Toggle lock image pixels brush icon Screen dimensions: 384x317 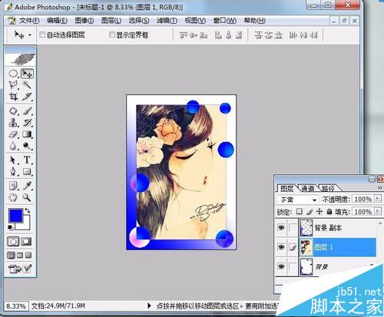click(310, 212)
